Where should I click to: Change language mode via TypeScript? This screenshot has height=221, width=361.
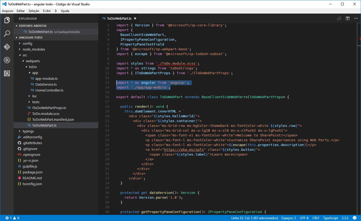(x=331, y=218)
